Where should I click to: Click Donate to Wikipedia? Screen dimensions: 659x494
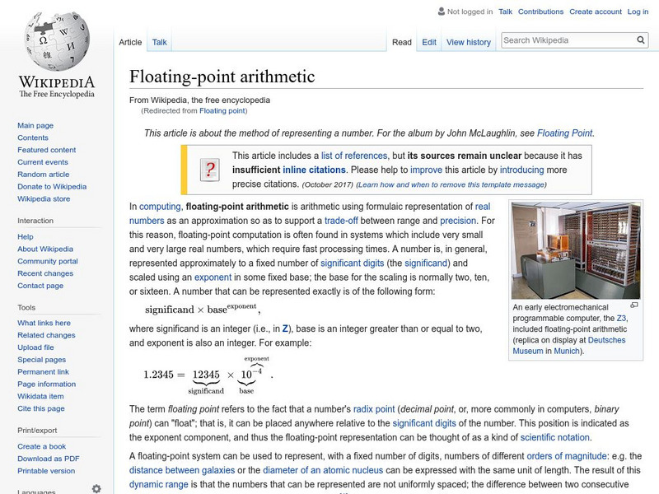coord(52,186)
